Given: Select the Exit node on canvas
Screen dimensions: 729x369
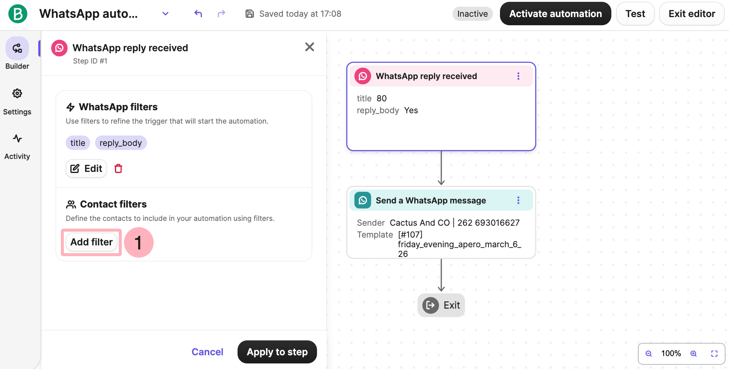Looking at the screenshot, I should point(441,305).
